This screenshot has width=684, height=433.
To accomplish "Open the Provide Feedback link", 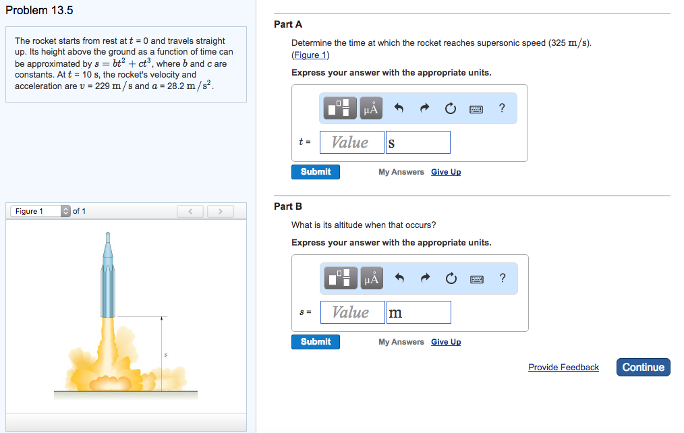I will 563,368.
